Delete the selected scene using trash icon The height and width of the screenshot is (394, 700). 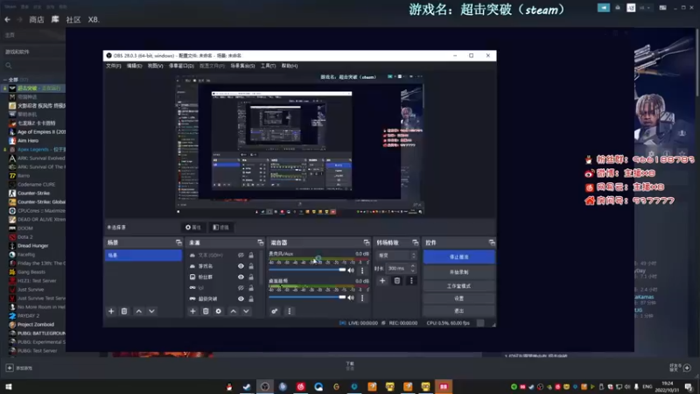(x=124, y=311)
